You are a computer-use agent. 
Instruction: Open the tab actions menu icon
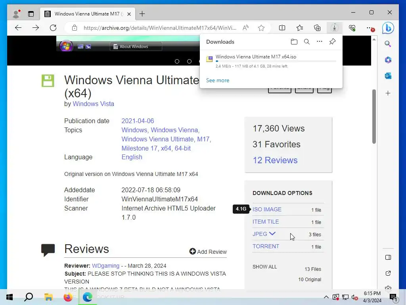[31, 14]
